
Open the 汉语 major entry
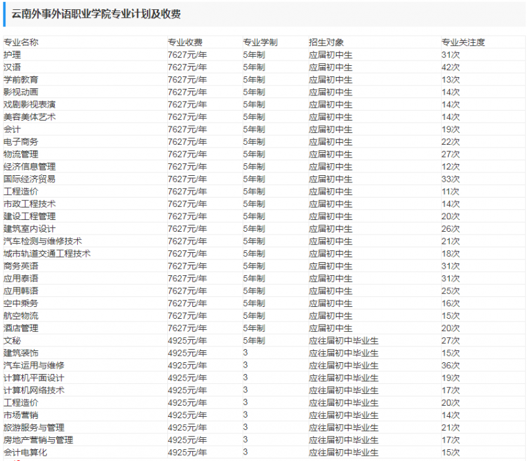click(x=12, y=67)
